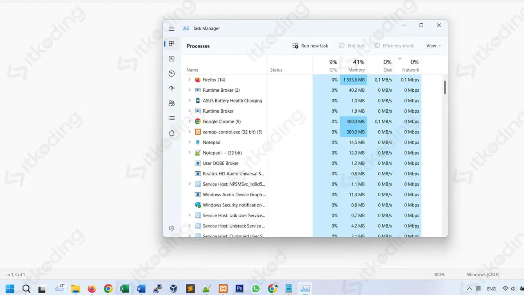Open the App history page in sidebar
Screen dimensions: 524x295
(172, 73)
